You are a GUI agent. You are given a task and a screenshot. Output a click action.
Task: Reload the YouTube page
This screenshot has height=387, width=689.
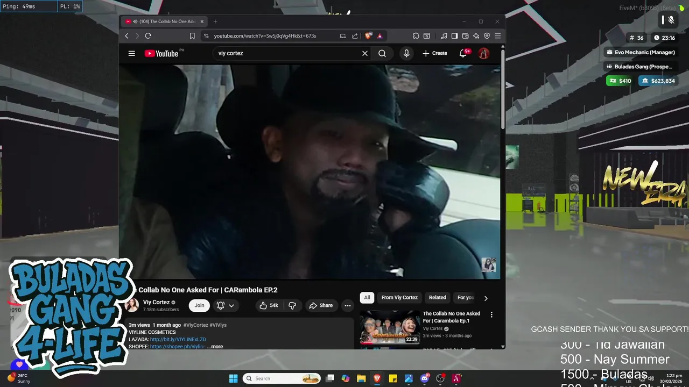[x=148, y=36]
